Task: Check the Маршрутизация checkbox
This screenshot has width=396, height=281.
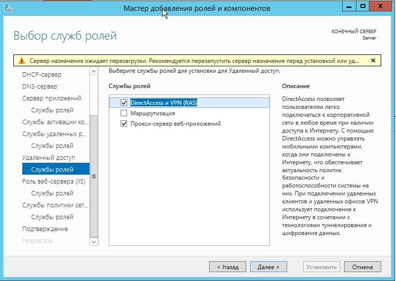Action: coord(124,113)
